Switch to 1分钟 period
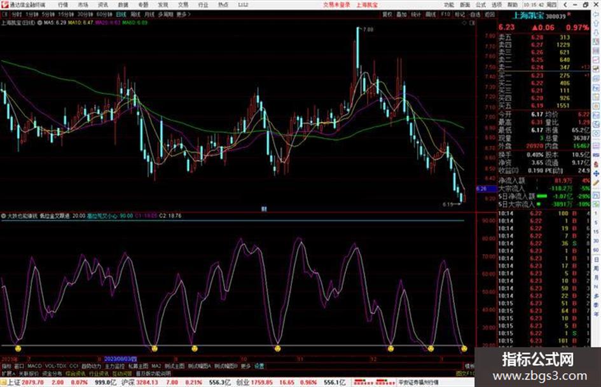Image resolution: width=601 pixels, height=387 pixels. [32, 14]
